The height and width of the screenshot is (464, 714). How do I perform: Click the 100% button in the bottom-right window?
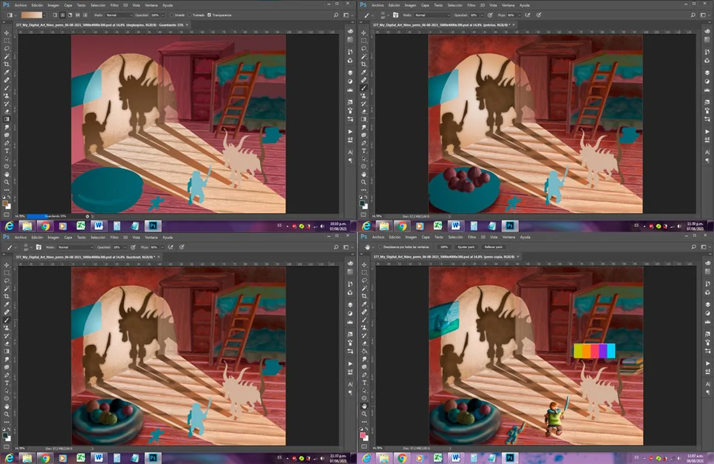coord(444,246)
